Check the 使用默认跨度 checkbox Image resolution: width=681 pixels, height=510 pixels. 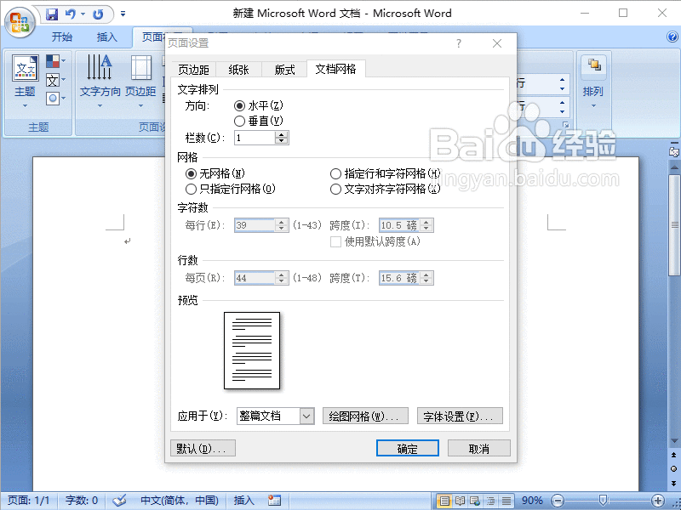coord(335,243)
